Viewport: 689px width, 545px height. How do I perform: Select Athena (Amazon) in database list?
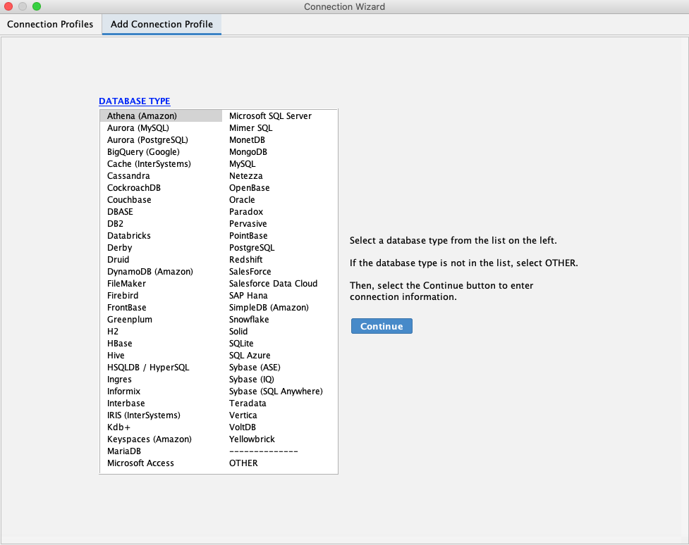(142, 115)
